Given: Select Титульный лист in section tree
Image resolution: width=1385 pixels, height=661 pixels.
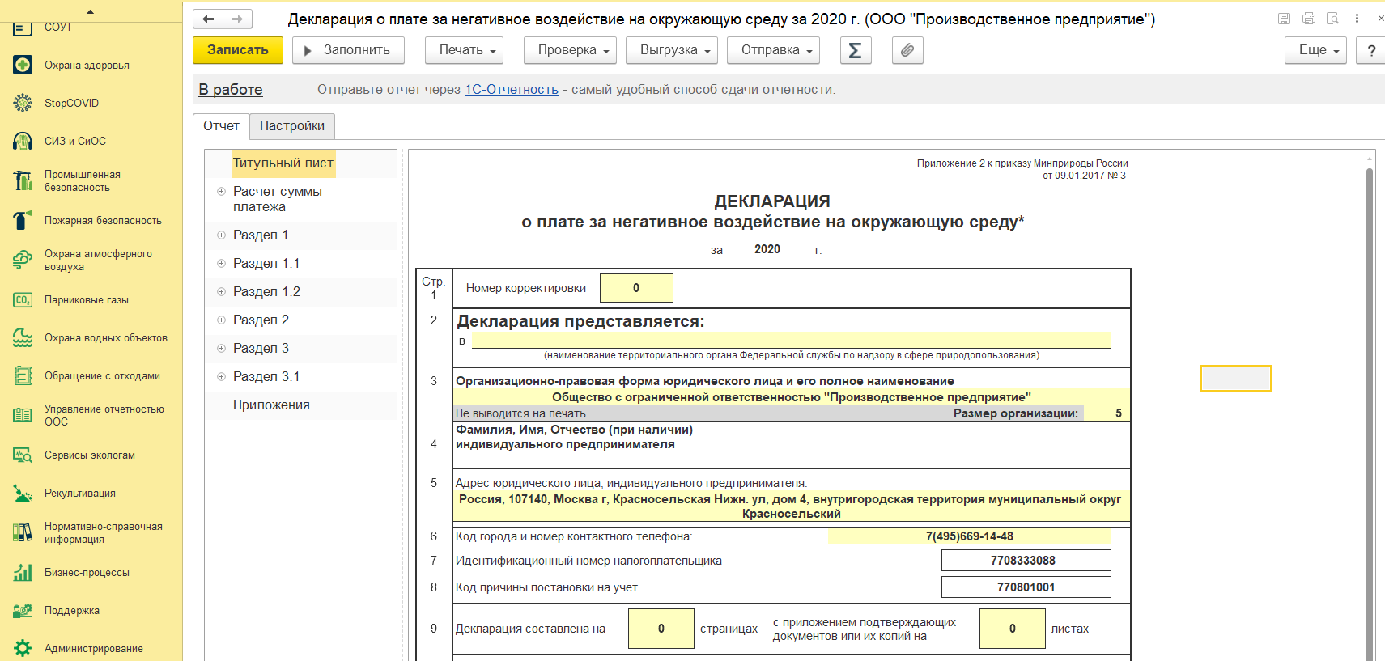Looking at the screenshot, I should (x=283, y=163).
